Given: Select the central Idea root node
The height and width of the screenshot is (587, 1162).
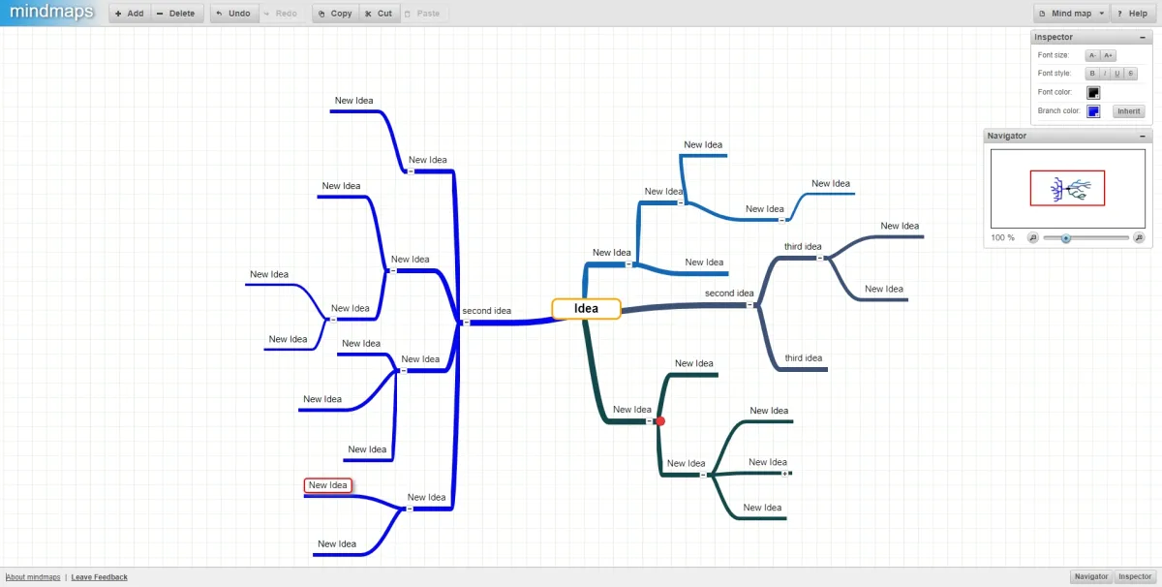Looking at the screenshot, I should [586, 308].
